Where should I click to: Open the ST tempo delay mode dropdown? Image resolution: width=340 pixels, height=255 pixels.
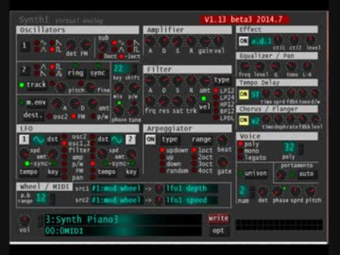pyautogui.click(x=255, y=95)
